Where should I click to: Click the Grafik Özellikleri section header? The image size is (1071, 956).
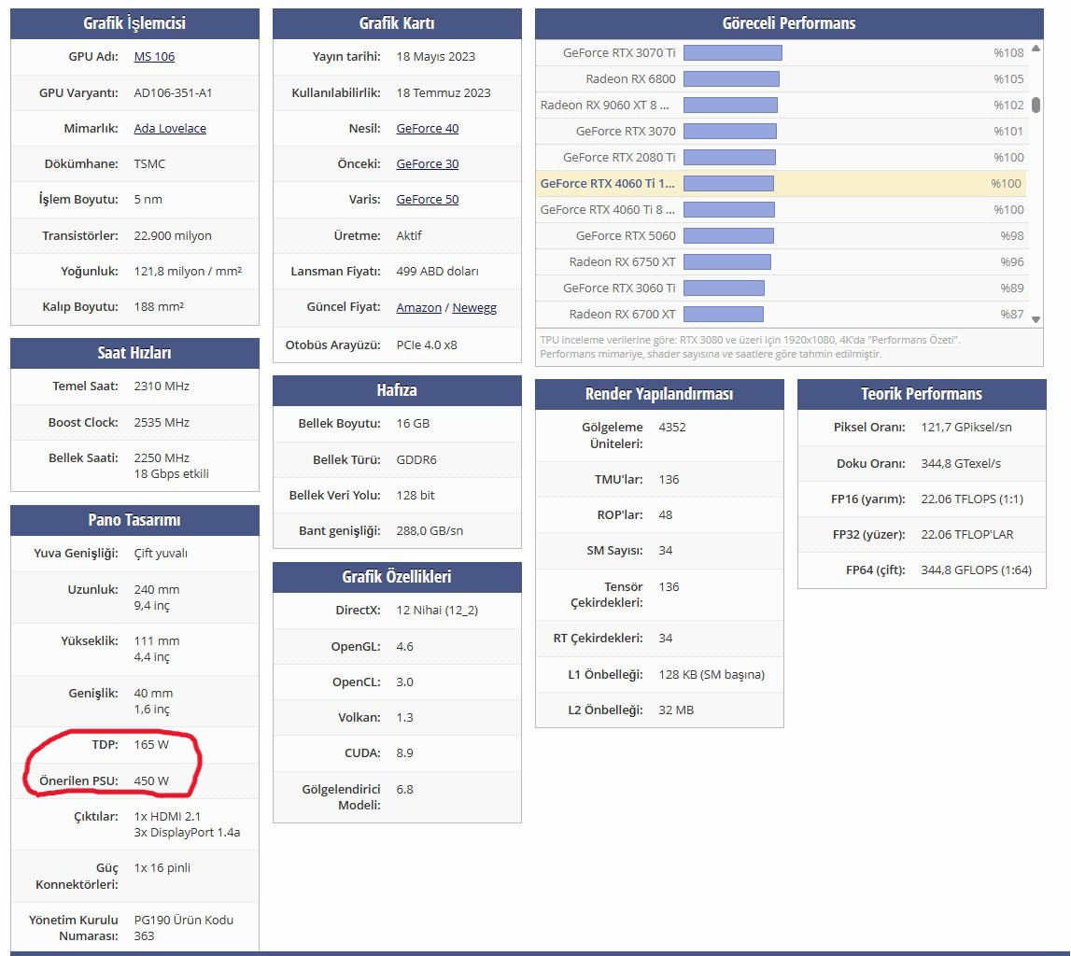click(x=397, y=577)
